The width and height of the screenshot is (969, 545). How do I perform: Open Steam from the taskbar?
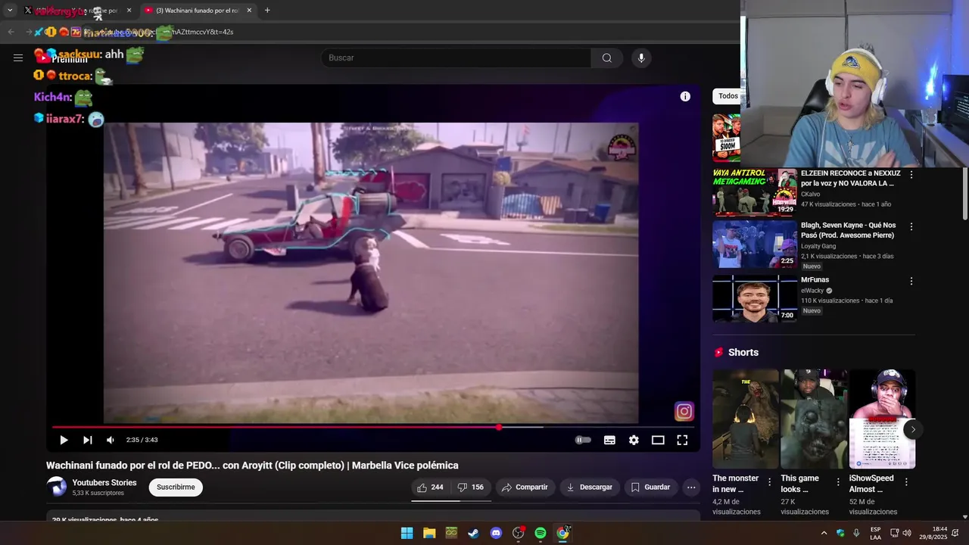point(473,533)
